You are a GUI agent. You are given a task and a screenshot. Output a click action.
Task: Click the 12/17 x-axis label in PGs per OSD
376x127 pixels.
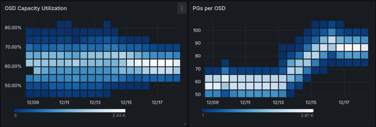pos(344,102)
